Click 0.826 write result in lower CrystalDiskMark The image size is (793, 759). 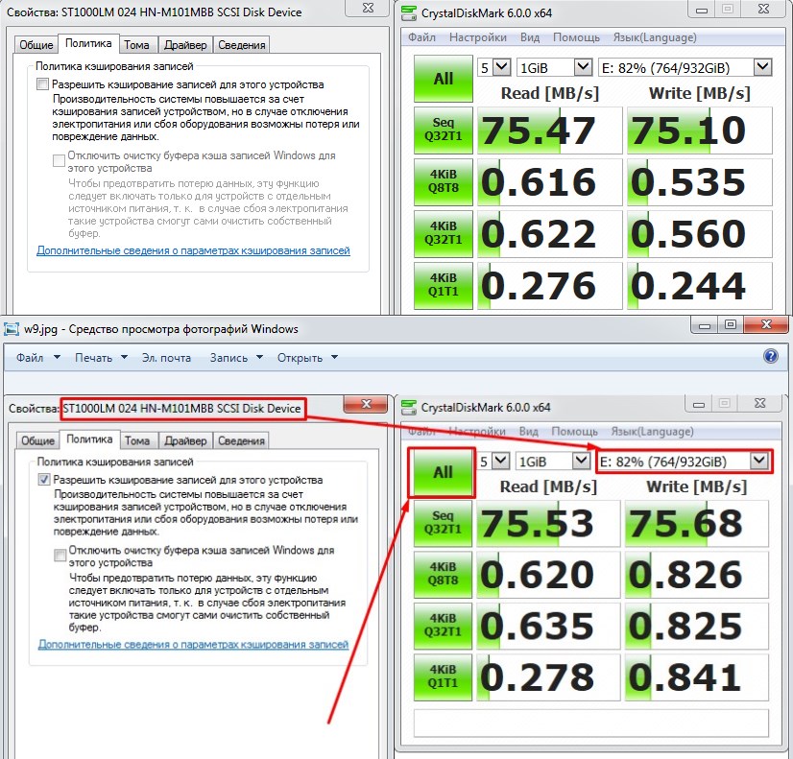click(x=696, y=574)
